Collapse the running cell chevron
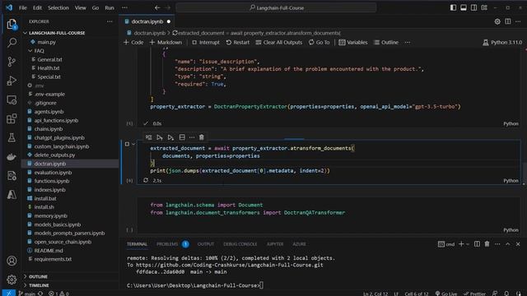 (x=133, y=144)
